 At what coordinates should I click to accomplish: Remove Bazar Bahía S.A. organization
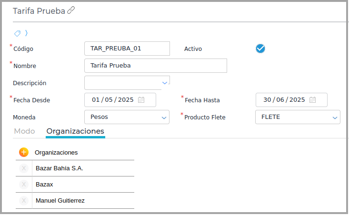point(24,168)
